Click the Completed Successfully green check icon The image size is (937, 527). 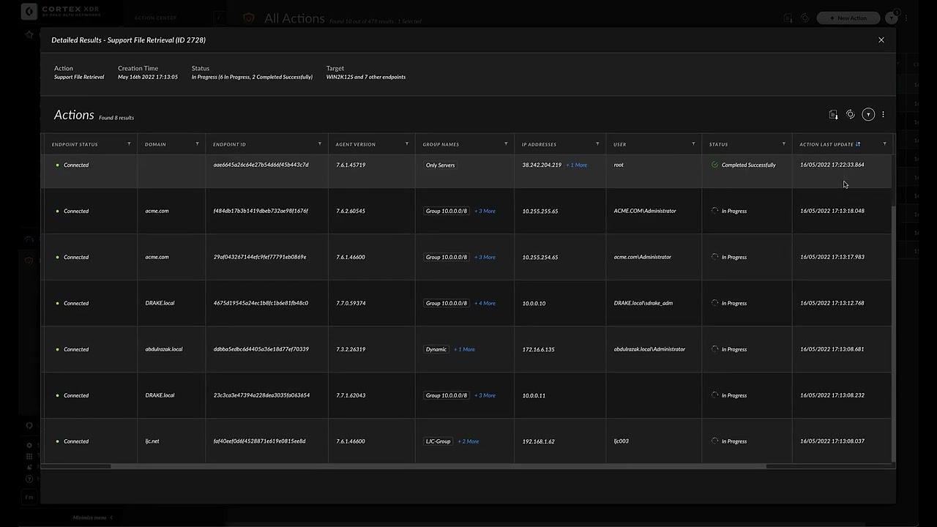point(715,165)
